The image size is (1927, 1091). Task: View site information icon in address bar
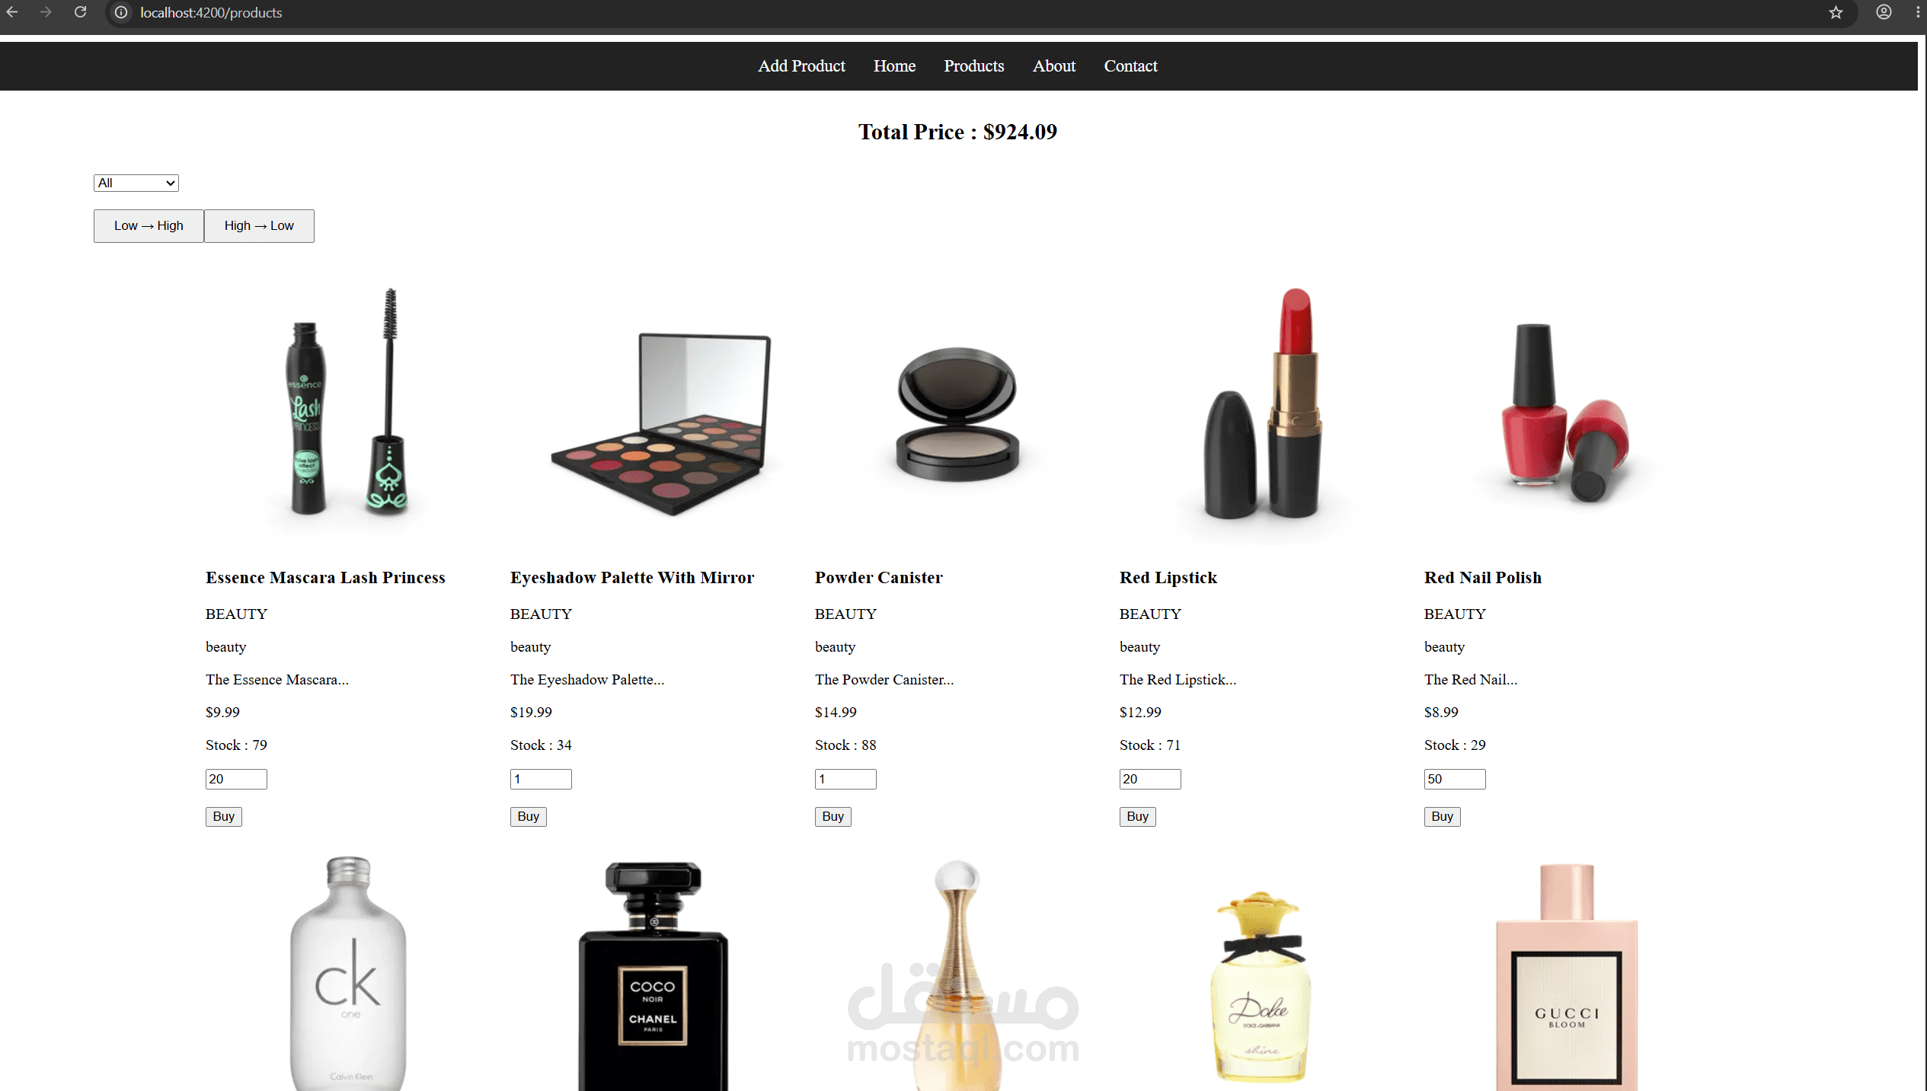tap(121, 12)
